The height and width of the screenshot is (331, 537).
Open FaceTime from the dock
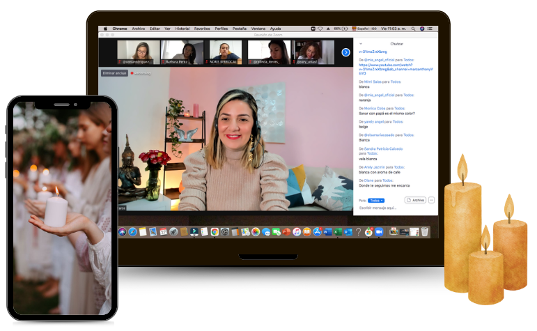pos(276,232)
